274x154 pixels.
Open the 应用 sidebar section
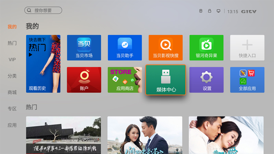(12, 125)
